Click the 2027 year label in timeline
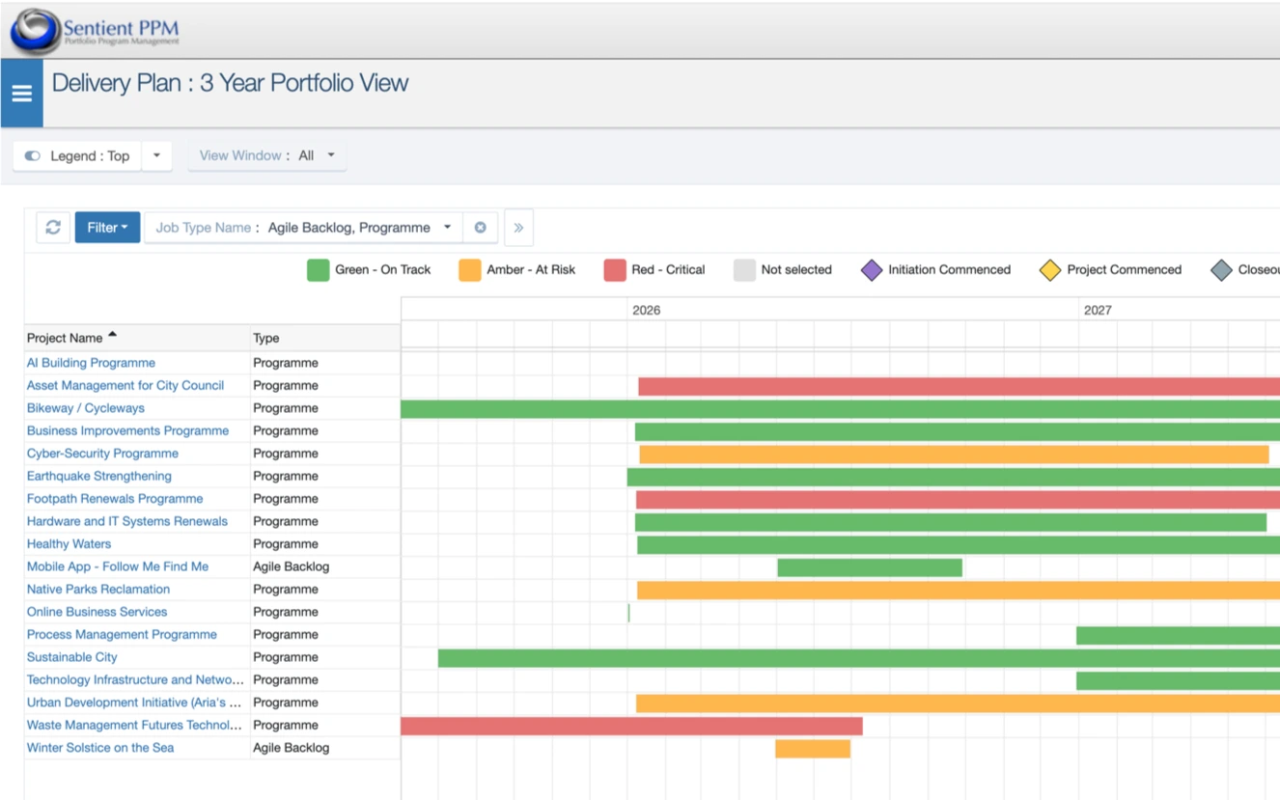This screenshot has width=1280, height=800. point(1098,310)
